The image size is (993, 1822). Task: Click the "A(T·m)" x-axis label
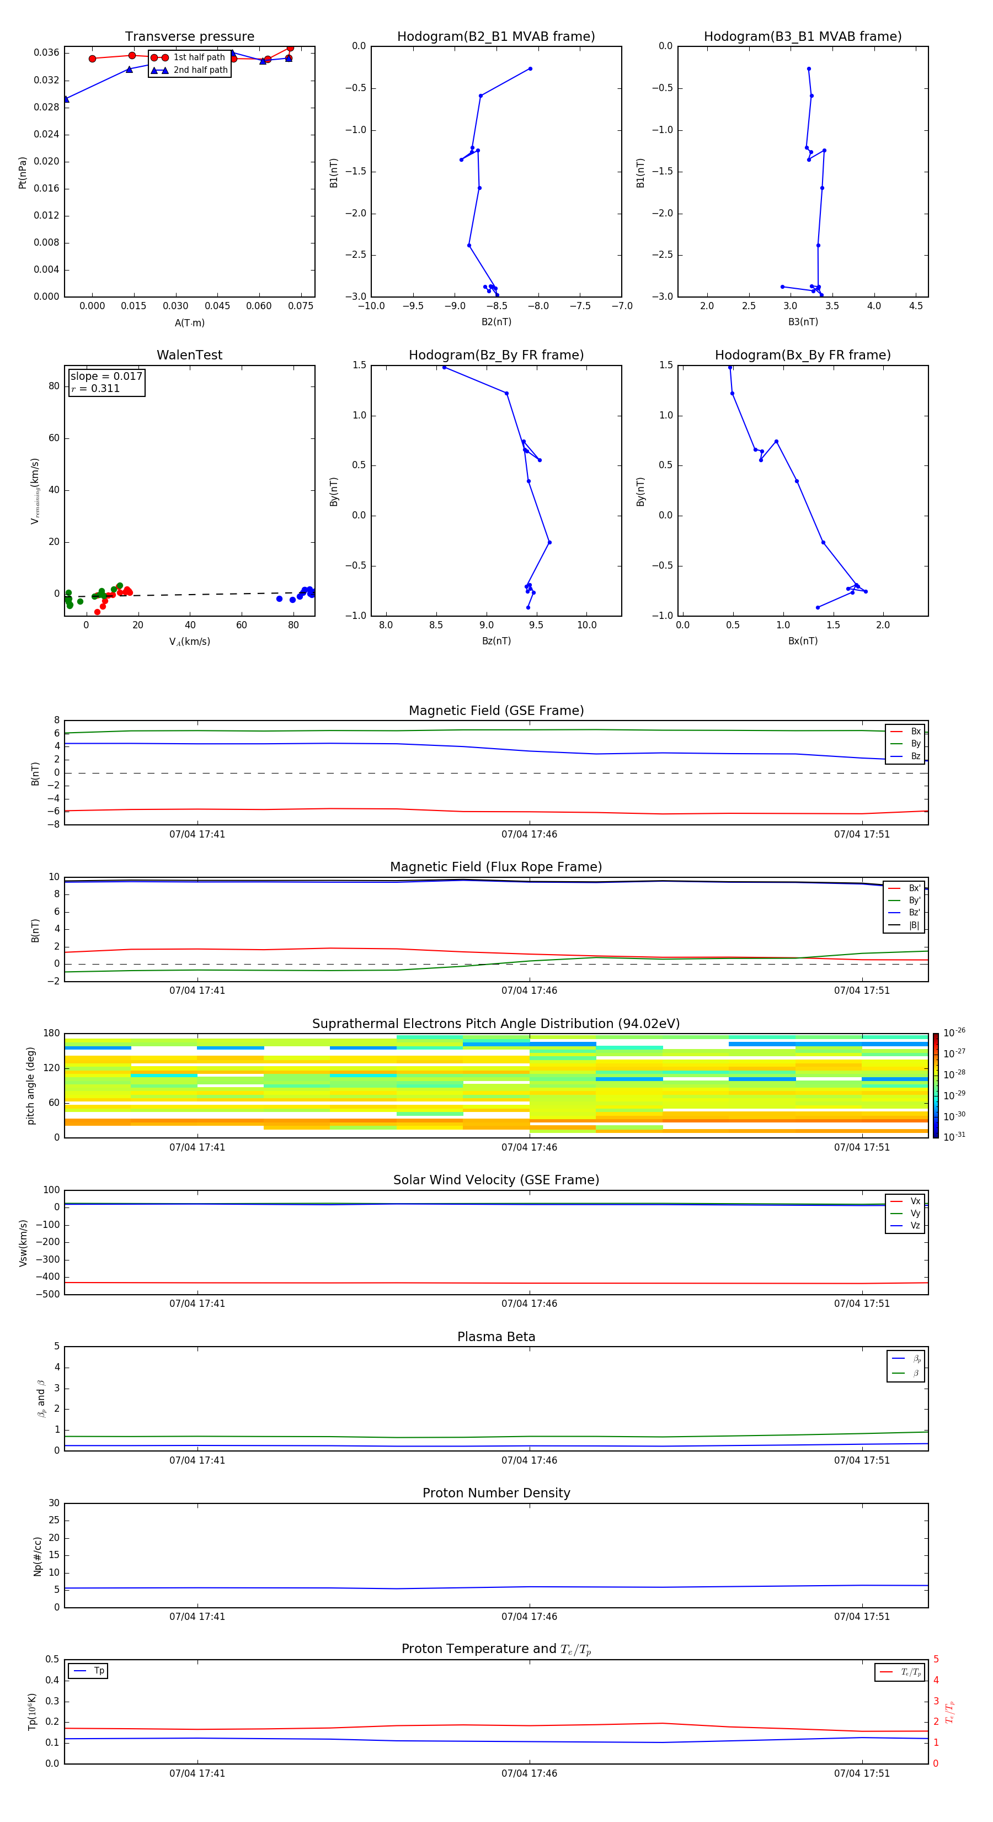(x=189, y=323)
